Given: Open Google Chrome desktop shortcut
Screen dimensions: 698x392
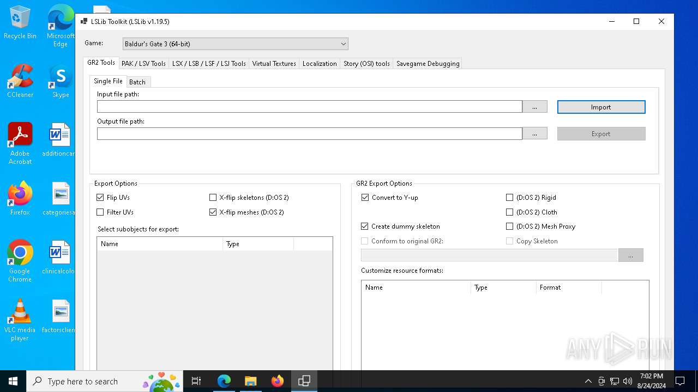Looking at the screenshot, I should tap(20, 261).
